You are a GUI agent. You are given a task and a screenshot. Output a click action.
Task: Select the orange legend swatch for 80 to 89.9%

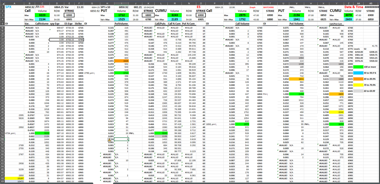click(359, 79)
